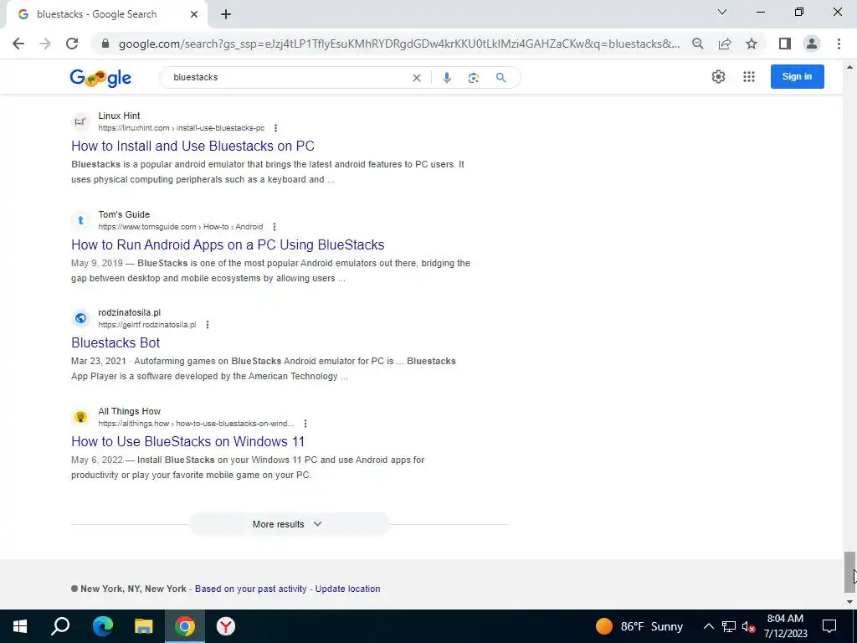The width and height of the screenshot is (857, 643).
Task: Open the browser side panel
Action: click(785, 44)
